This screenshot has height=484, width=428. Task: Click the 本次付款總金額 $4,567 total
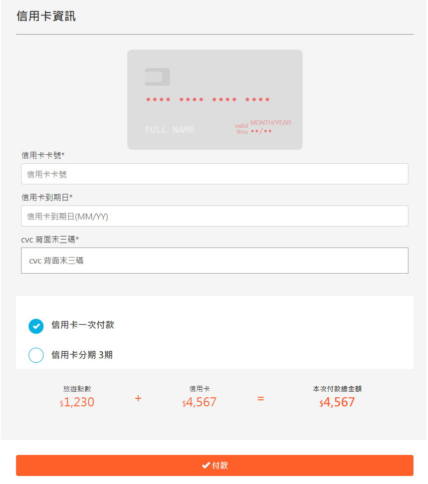(x=337, y=402)
